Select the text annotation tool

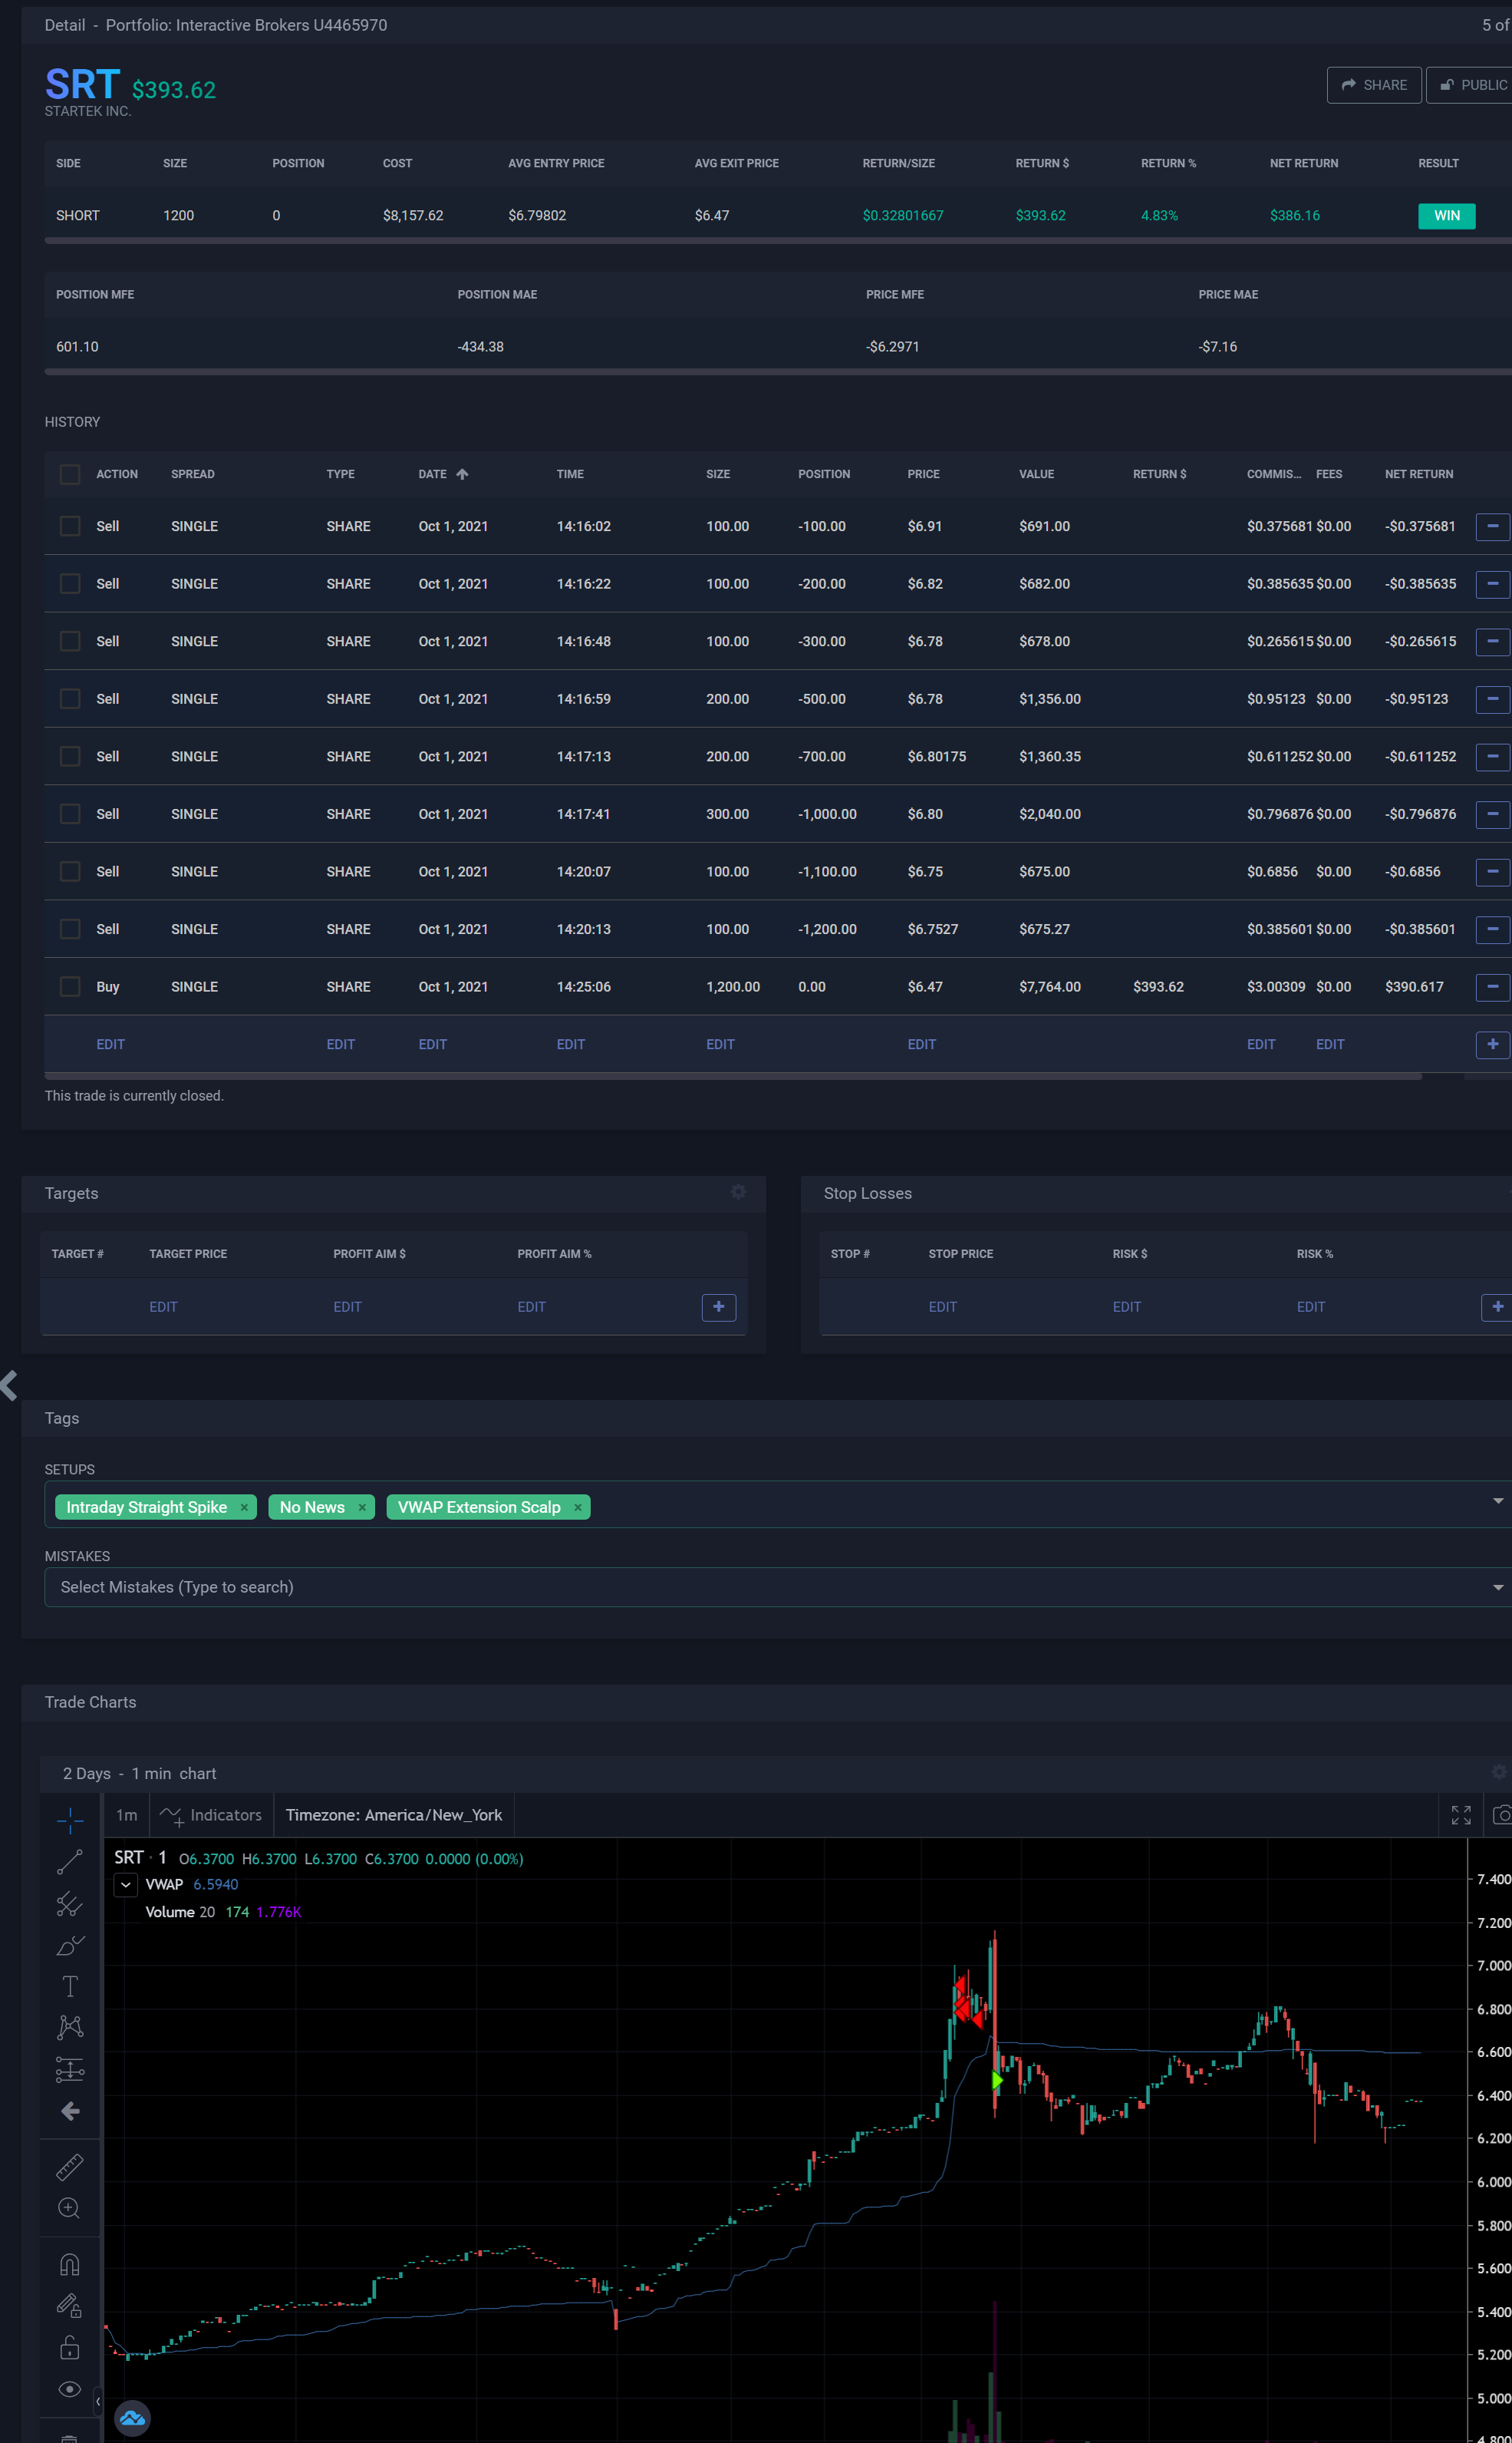pos(69,1986)
